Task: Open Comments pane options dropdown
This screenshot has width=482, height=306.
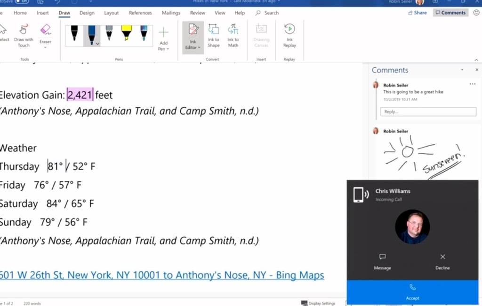Action: [462, 70]
